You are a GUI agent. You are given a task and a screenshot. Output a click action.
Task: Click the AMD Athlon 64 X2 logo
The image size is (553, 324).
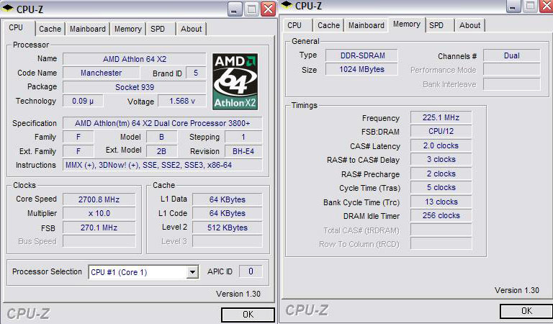coord(235,81)
